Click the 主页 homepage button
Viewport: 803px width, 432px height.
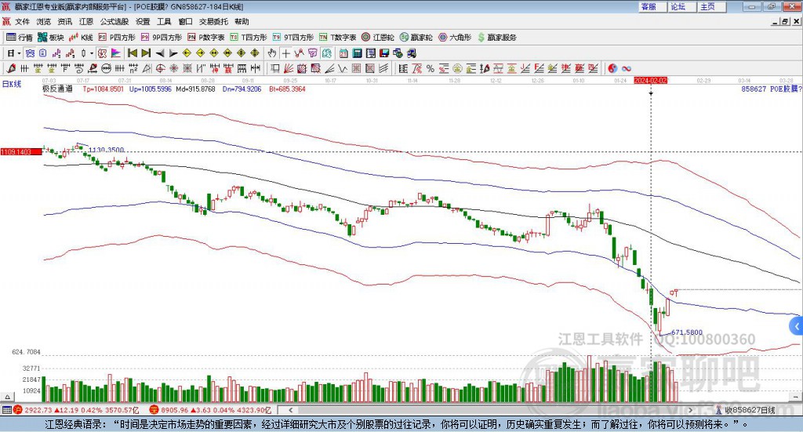click(x=707, y=6)
